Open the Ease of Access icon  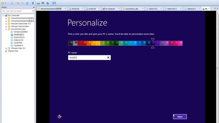coord(60,117)
